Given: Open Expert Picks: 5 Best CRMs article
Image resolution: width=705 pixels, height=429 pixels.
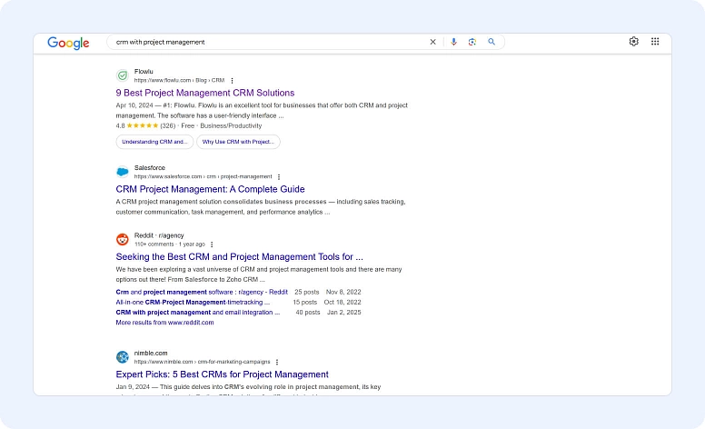Looking at the screenshot, I should 222,374.
